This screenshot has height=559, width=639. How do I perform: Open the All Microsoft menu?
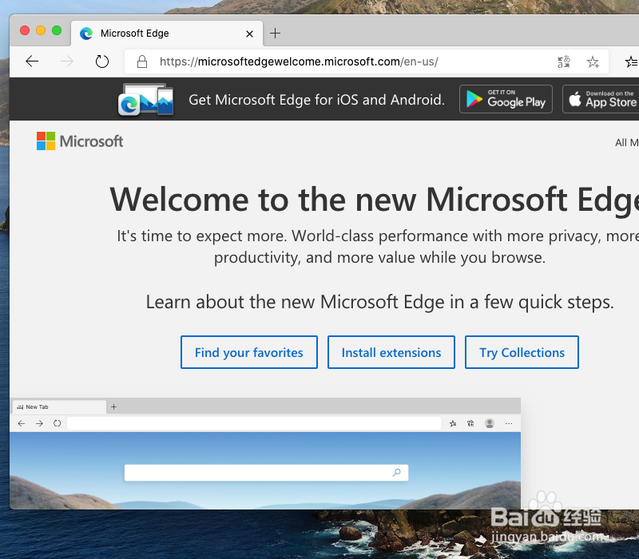pos(627,143)
